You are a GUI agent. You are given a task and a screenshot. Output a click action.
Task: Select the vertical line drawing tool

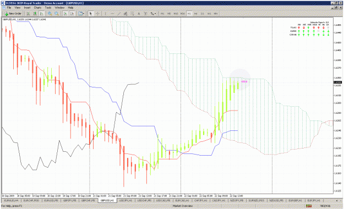pos(106,14)
